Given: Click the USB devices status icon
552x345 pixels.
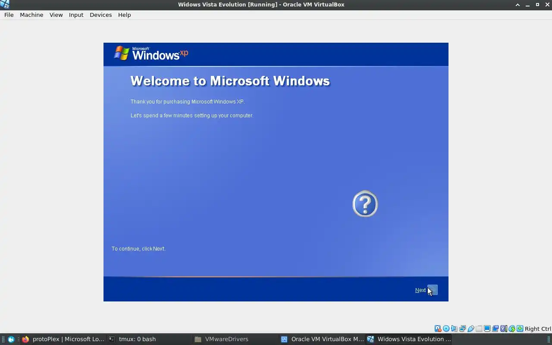Looking at the screenshot, I should tap(470, 329).
